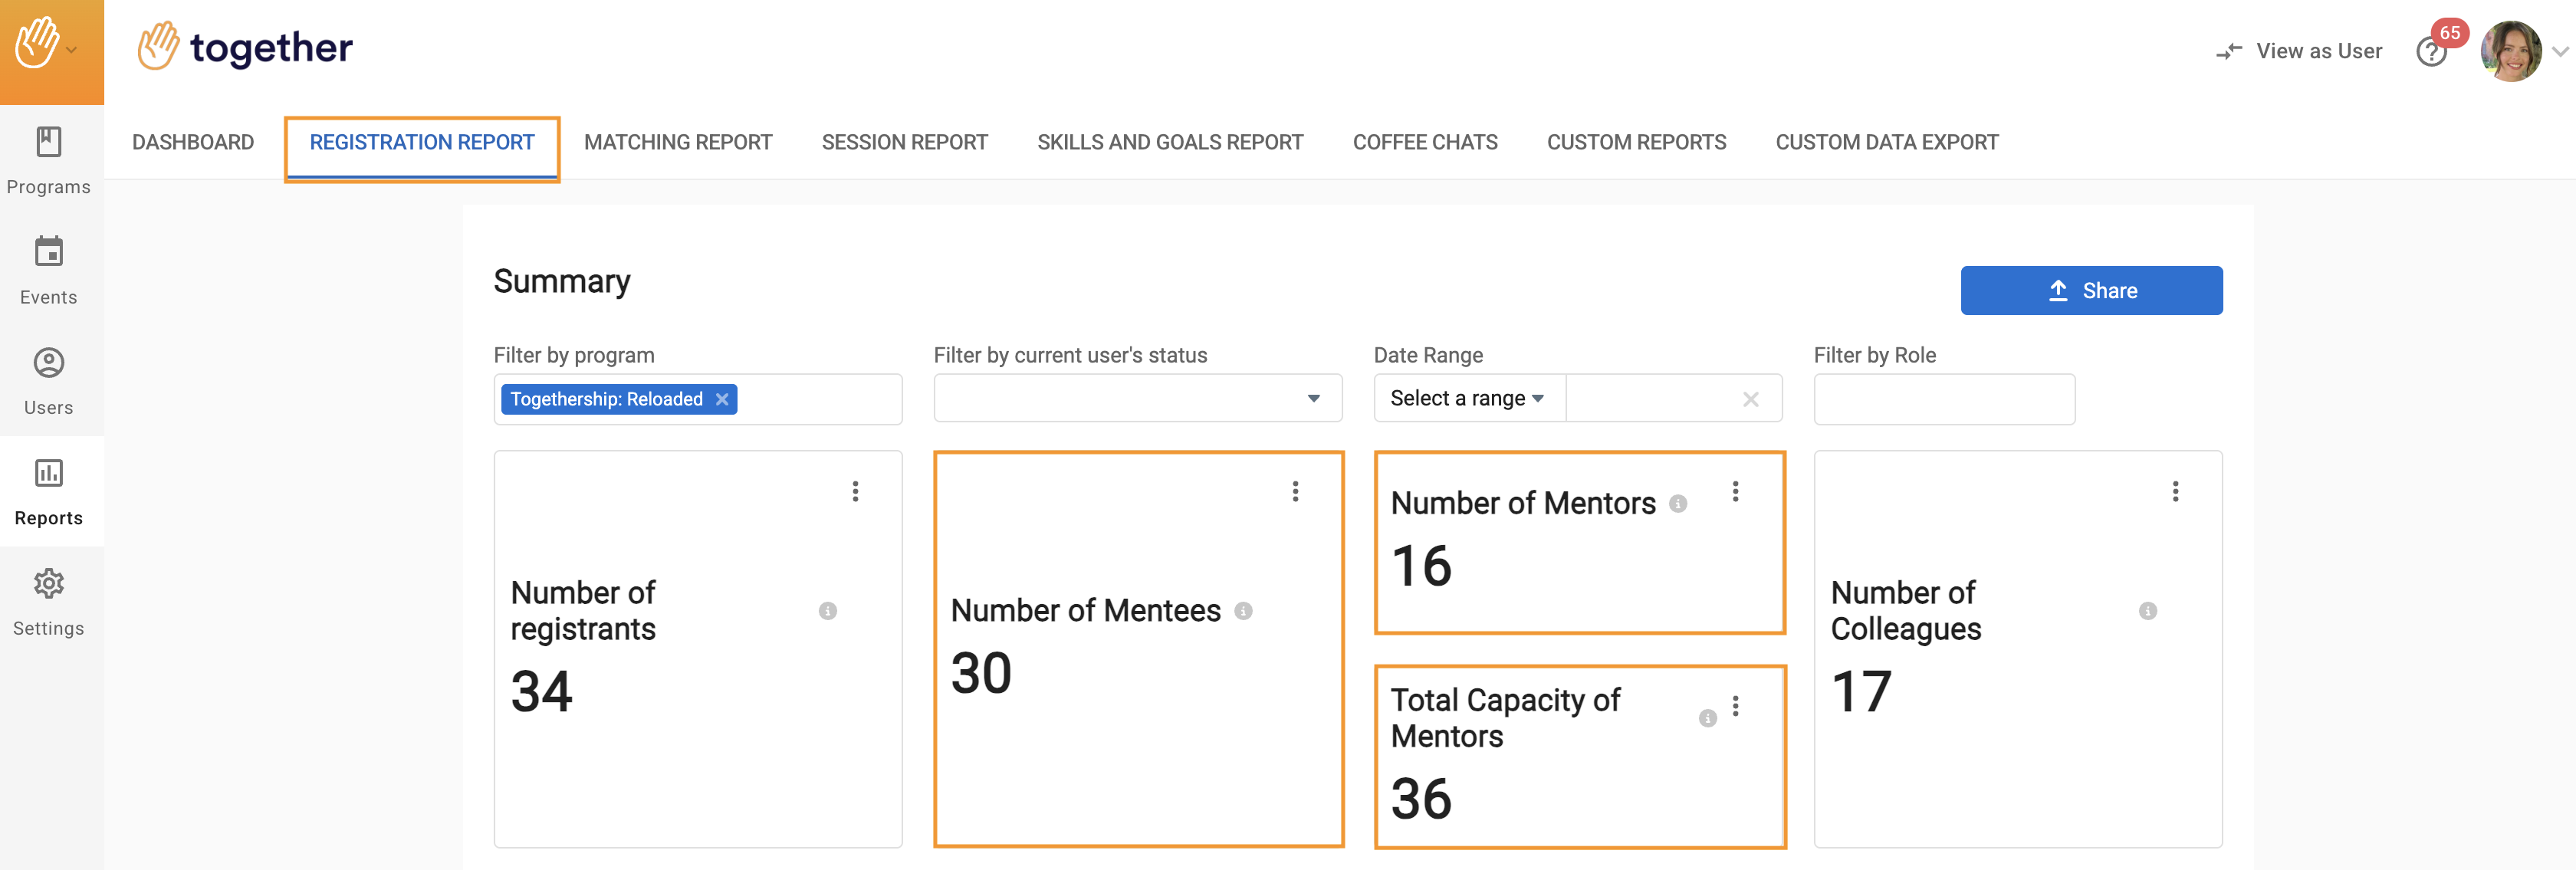
Task: Switch to Matching Report tab
Action: pyautogui.click(x=678, y=142)
